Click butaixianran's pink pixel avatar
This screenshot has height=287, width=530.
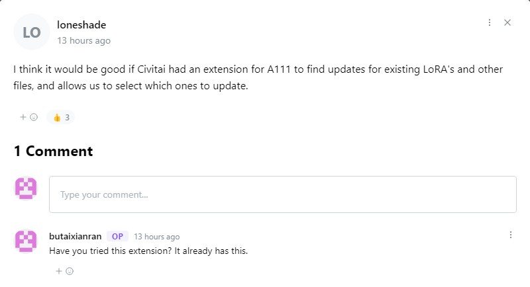(x=26, y=241)
